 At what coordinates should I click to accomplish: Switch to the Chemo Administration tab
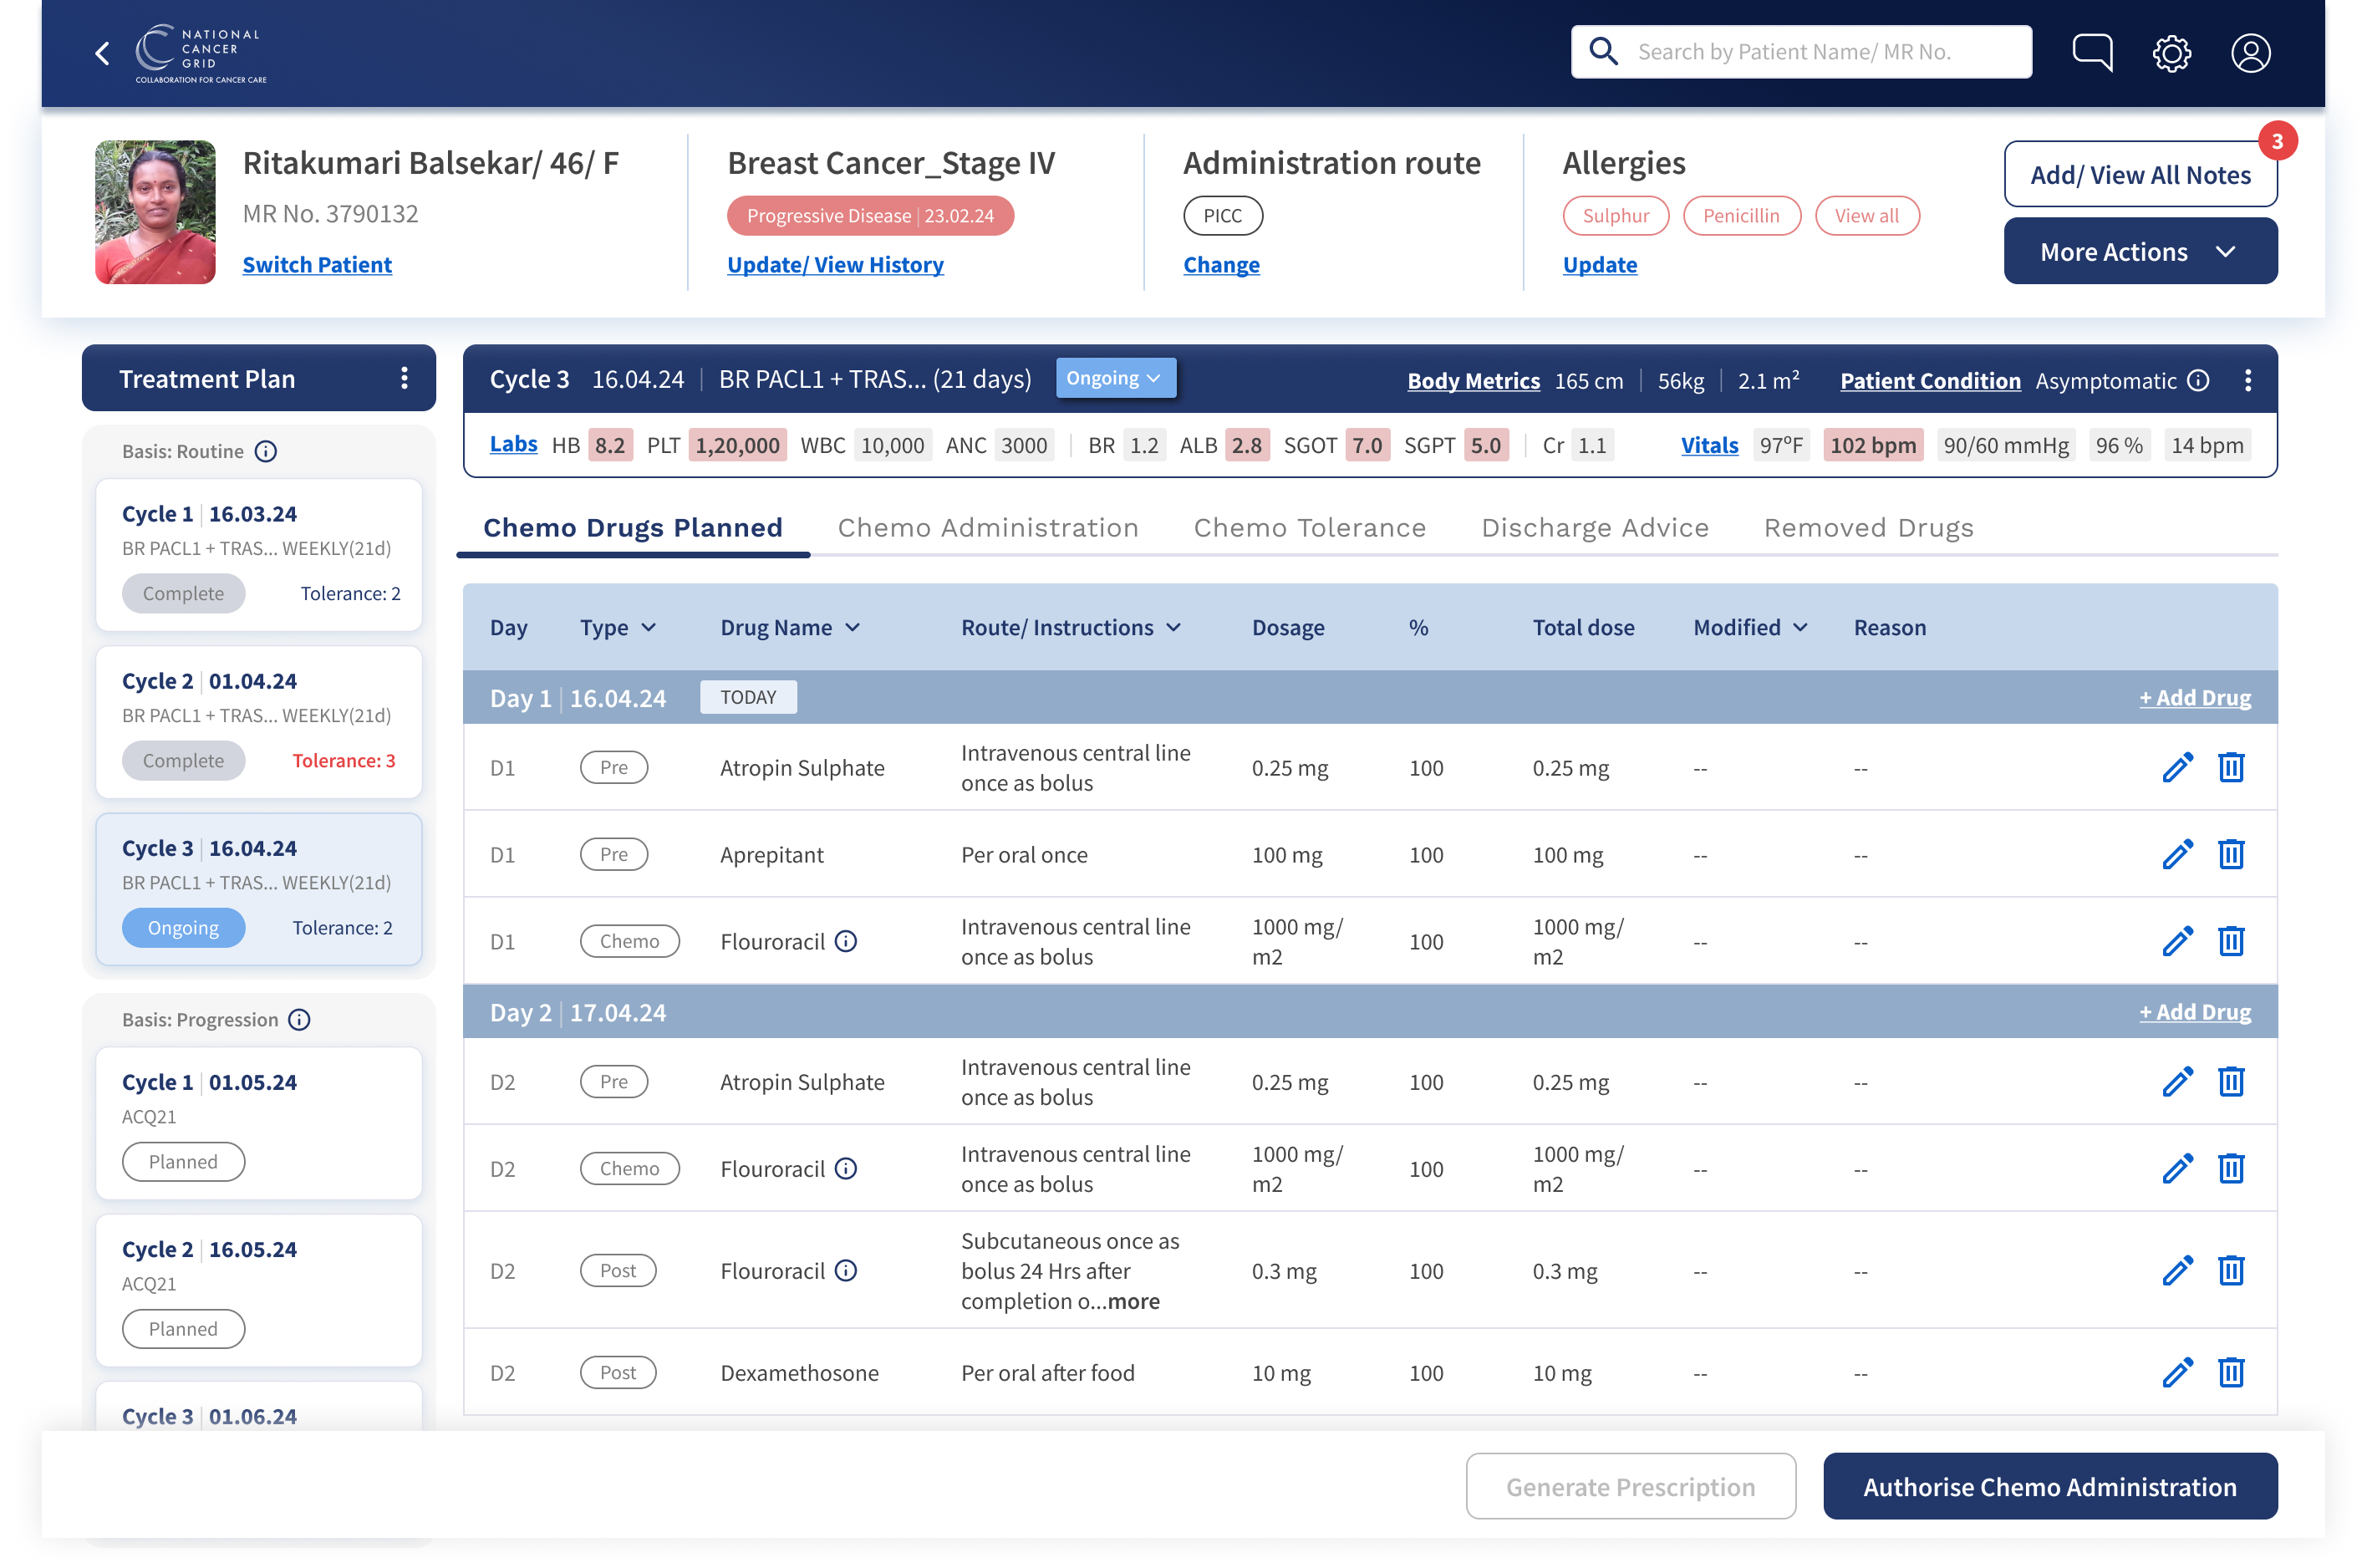[988, 527]
